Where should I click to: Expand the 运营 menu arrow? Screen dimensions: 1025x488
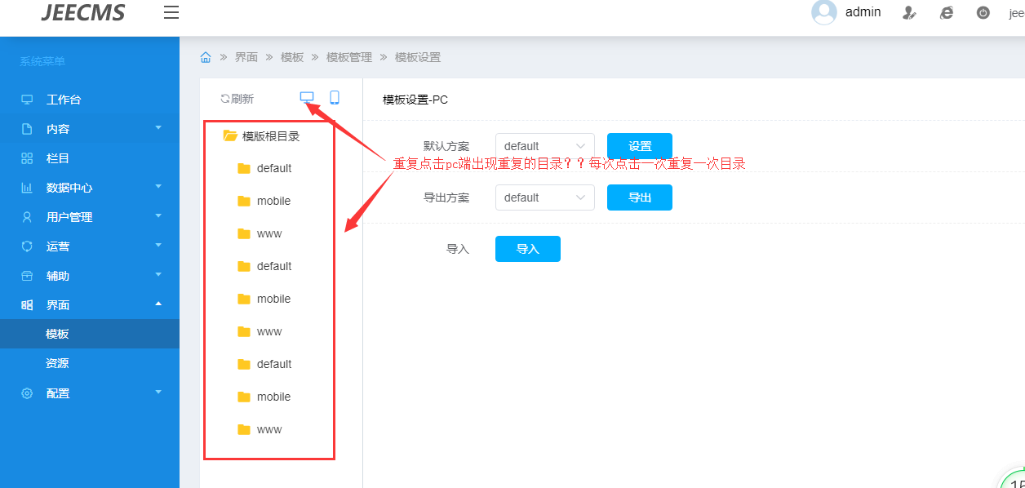click(x=158, y=246)
